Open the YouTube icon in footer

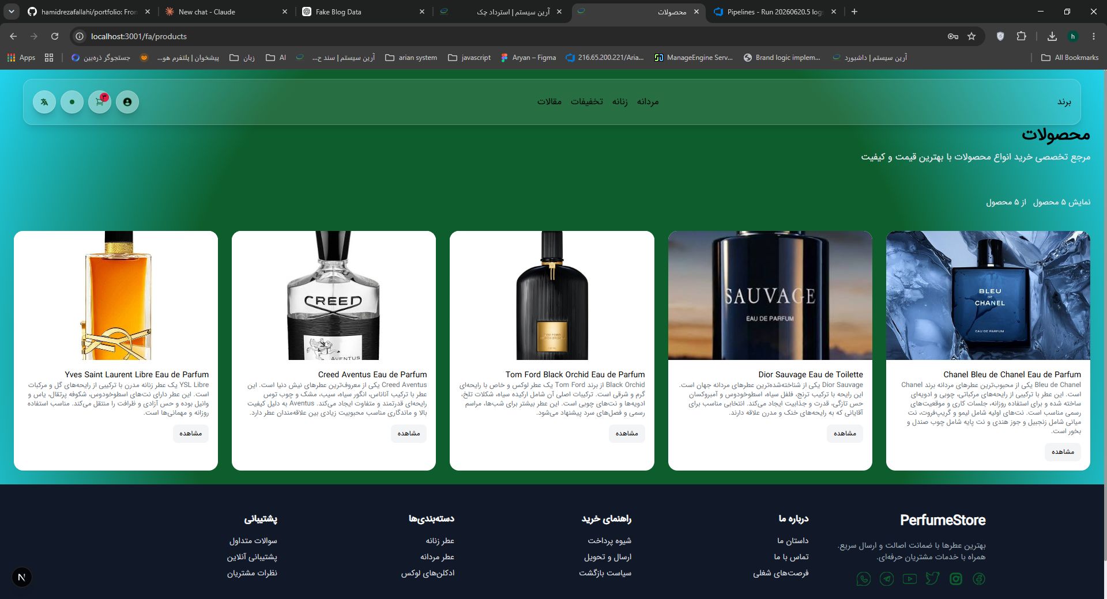point(910,579)
